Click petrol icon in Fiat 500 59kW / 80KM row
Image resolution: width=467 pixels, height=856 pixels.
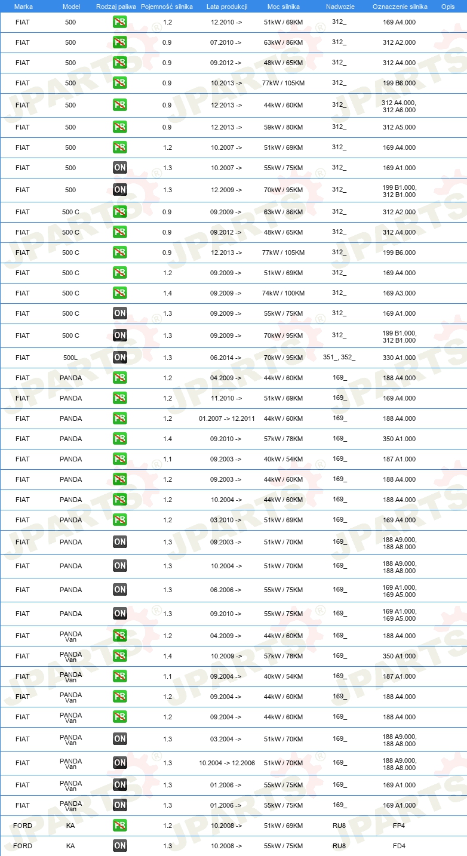coord(119,127)
